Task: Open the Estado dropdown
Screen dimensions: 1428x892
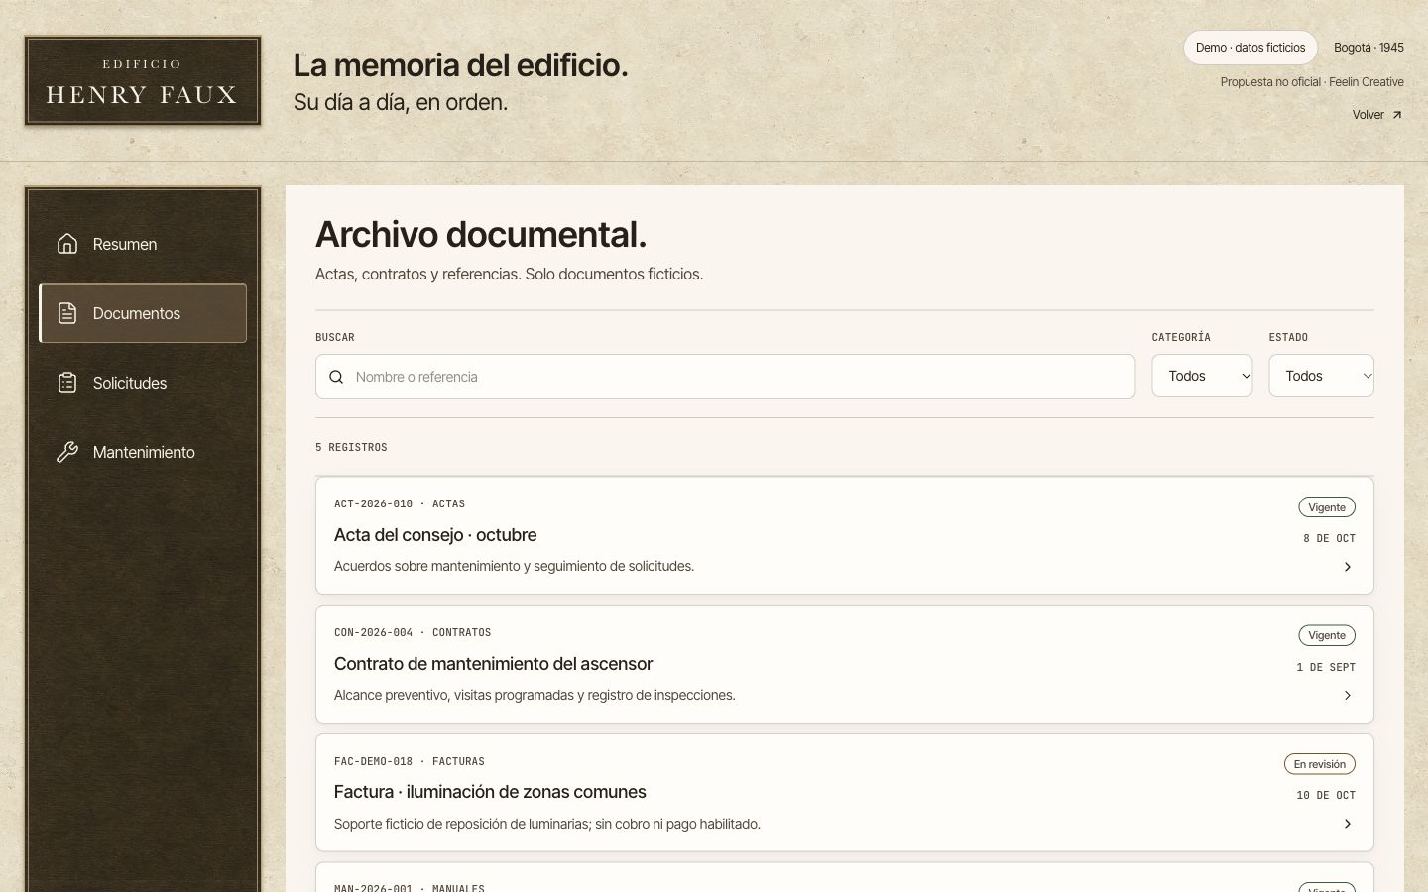Action: [1321, 376]
